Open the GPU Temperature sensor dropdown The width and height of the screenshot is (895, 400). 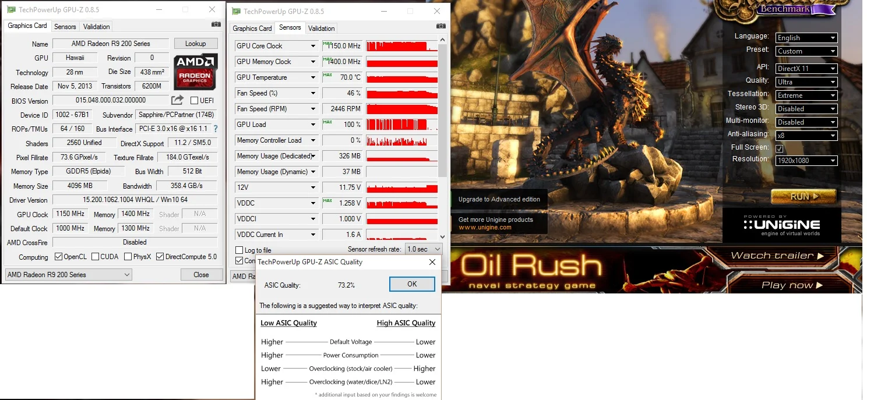(313, 77)
